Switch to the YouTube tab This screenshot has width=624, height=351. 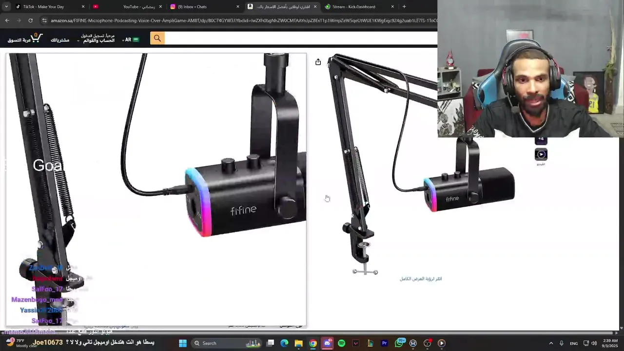(x=127, y=7)
